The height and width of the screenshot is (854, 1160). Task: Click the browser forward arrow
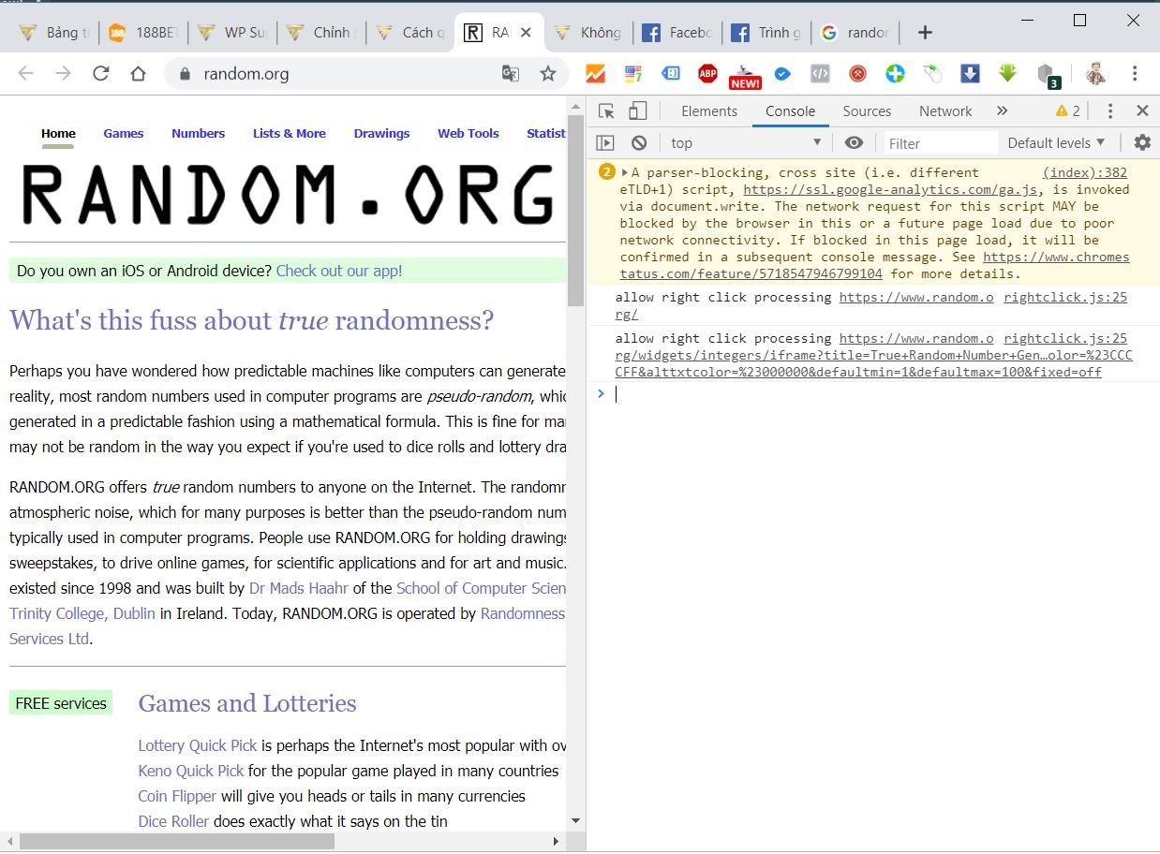(63, 74)
